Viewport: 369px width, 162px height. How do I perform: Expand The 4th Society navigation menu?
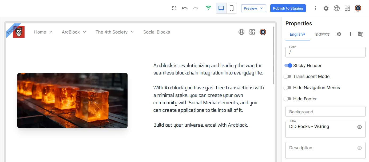[115, 32]
